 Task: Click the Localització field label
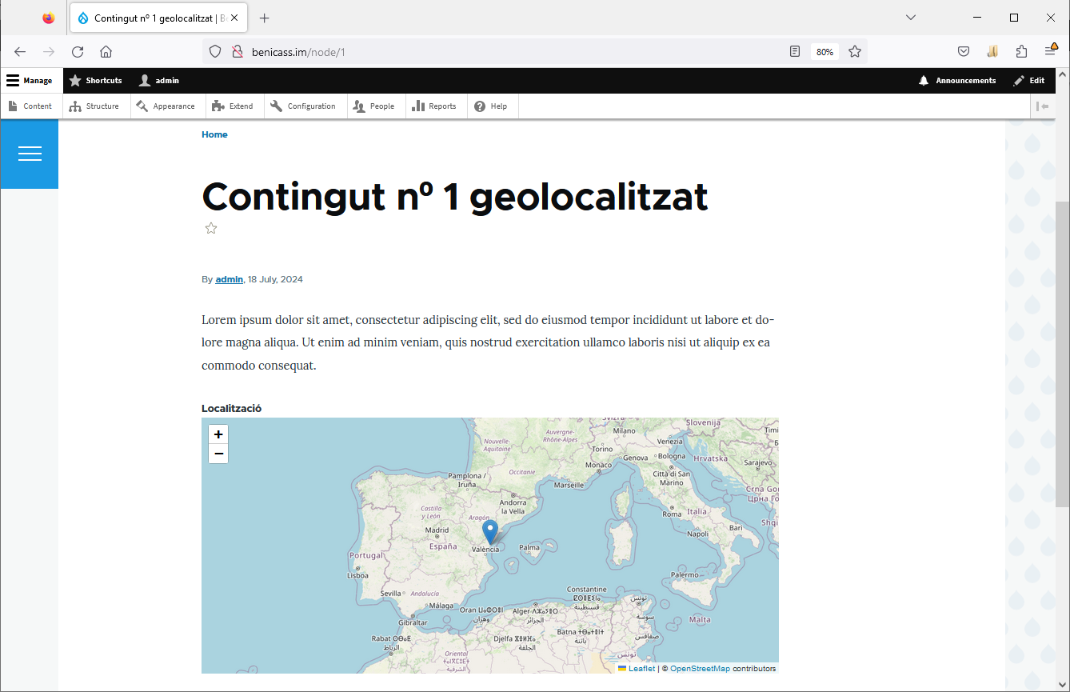point(231,408)
